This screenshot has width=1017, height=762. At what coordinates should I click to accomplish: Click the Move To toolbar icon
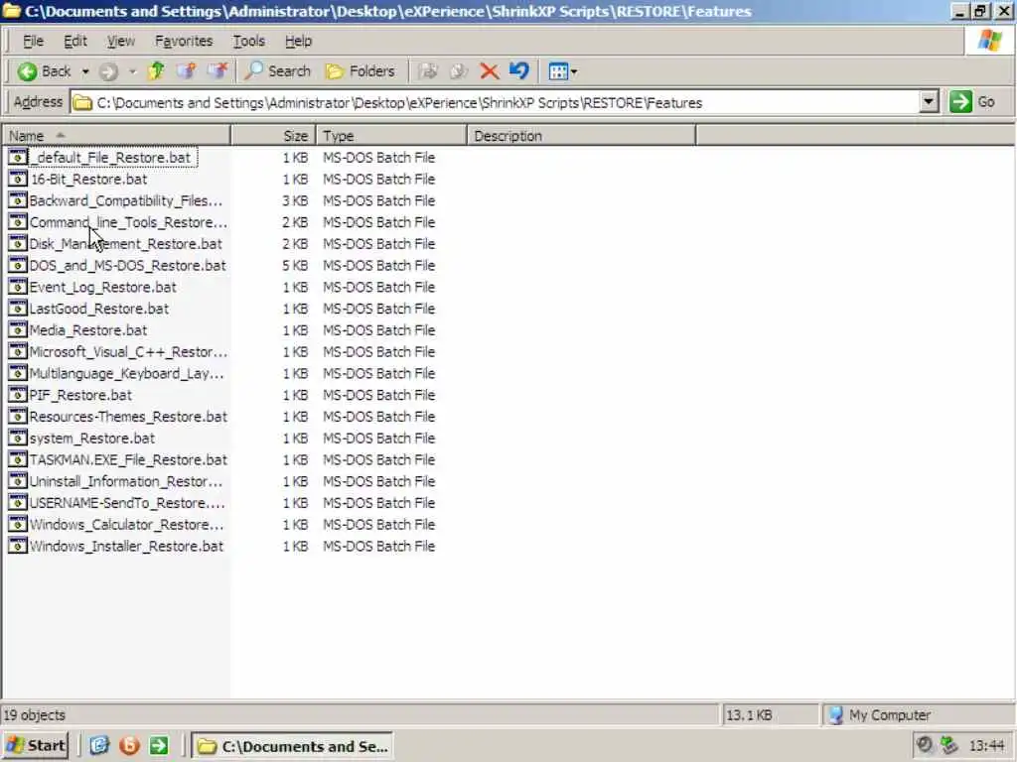pos(427,71)
